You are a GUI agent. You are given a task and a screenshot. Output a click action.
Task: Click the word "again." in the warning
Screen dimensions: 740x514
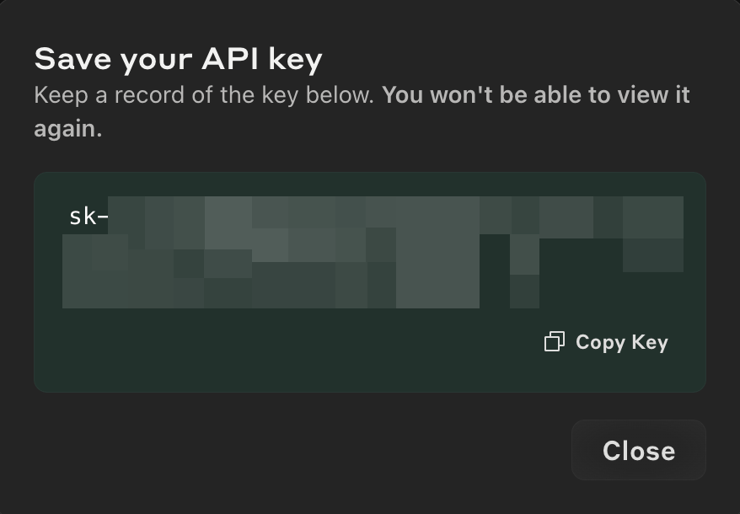pyautogui.click(x=67, y=129)
